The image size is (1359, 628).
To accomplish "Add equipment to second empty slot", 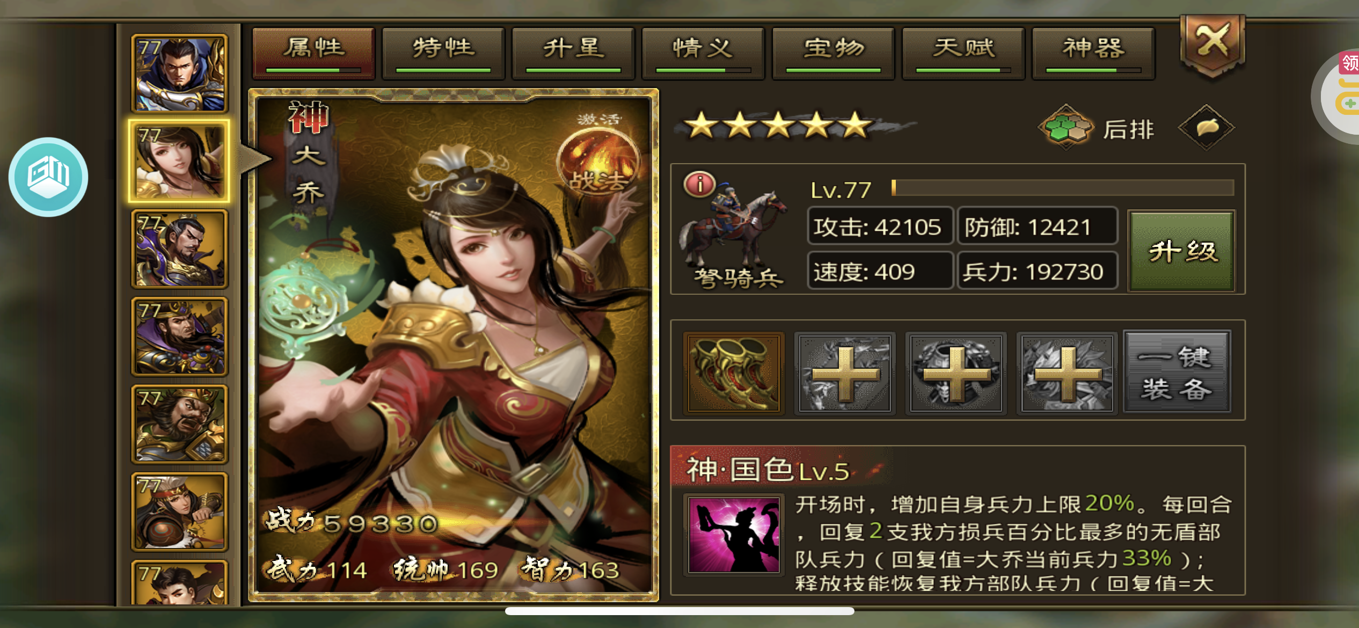I will click(845, 373).
